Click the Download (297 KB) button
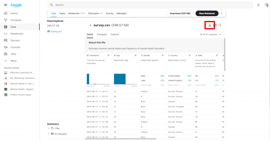Viewport: 270px width, 141px height. click(180, 13)
